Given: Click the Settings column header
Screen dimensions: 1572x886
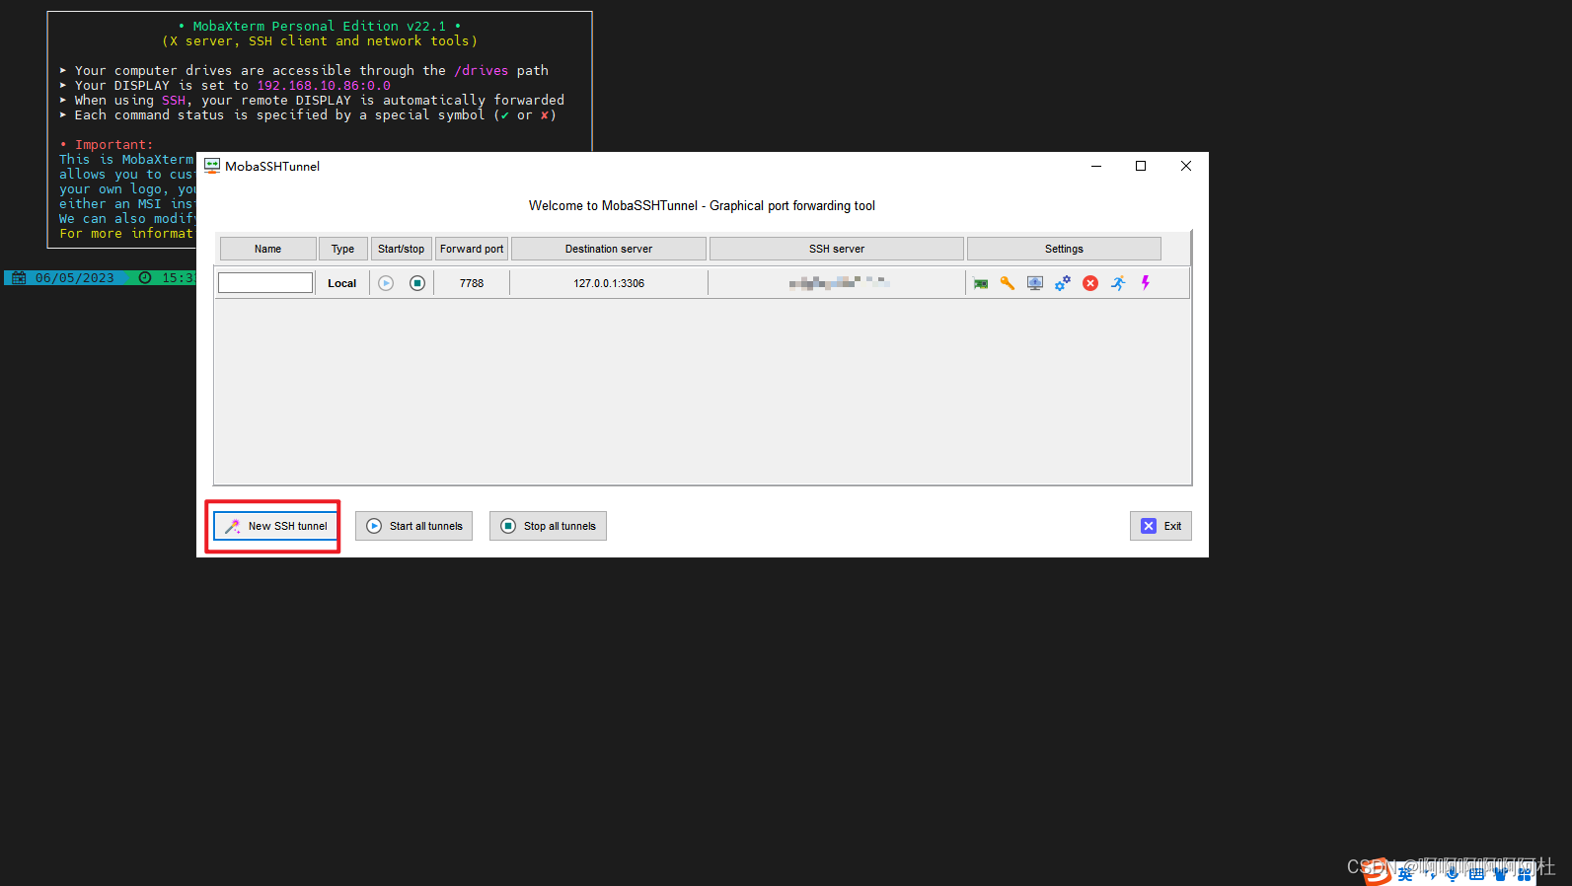Looking at the screenshot, I should [x=1064, y=249].
